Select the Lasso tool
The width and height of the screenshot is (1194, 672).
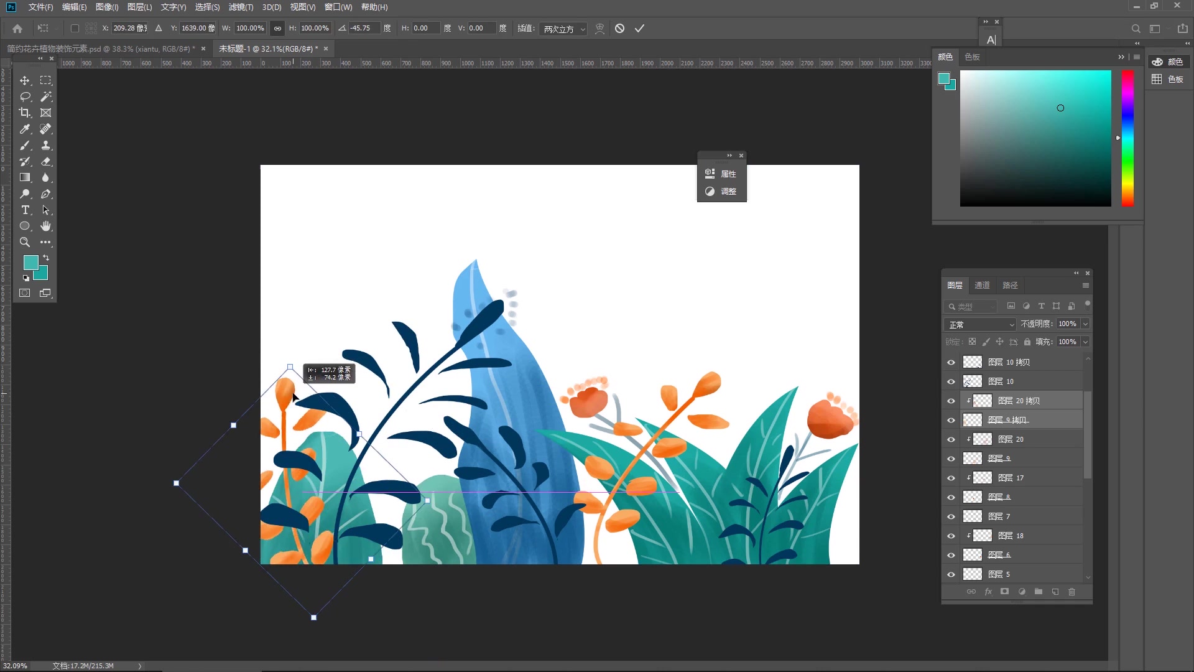tap(25, 96)
